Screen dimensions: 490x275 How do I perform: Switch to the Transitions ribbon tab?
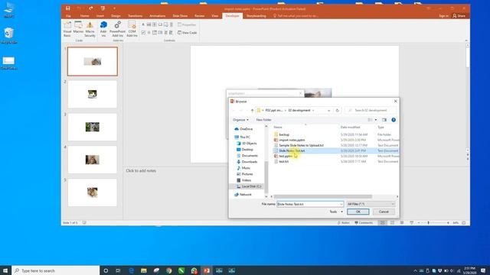click(x=135, y=15)
